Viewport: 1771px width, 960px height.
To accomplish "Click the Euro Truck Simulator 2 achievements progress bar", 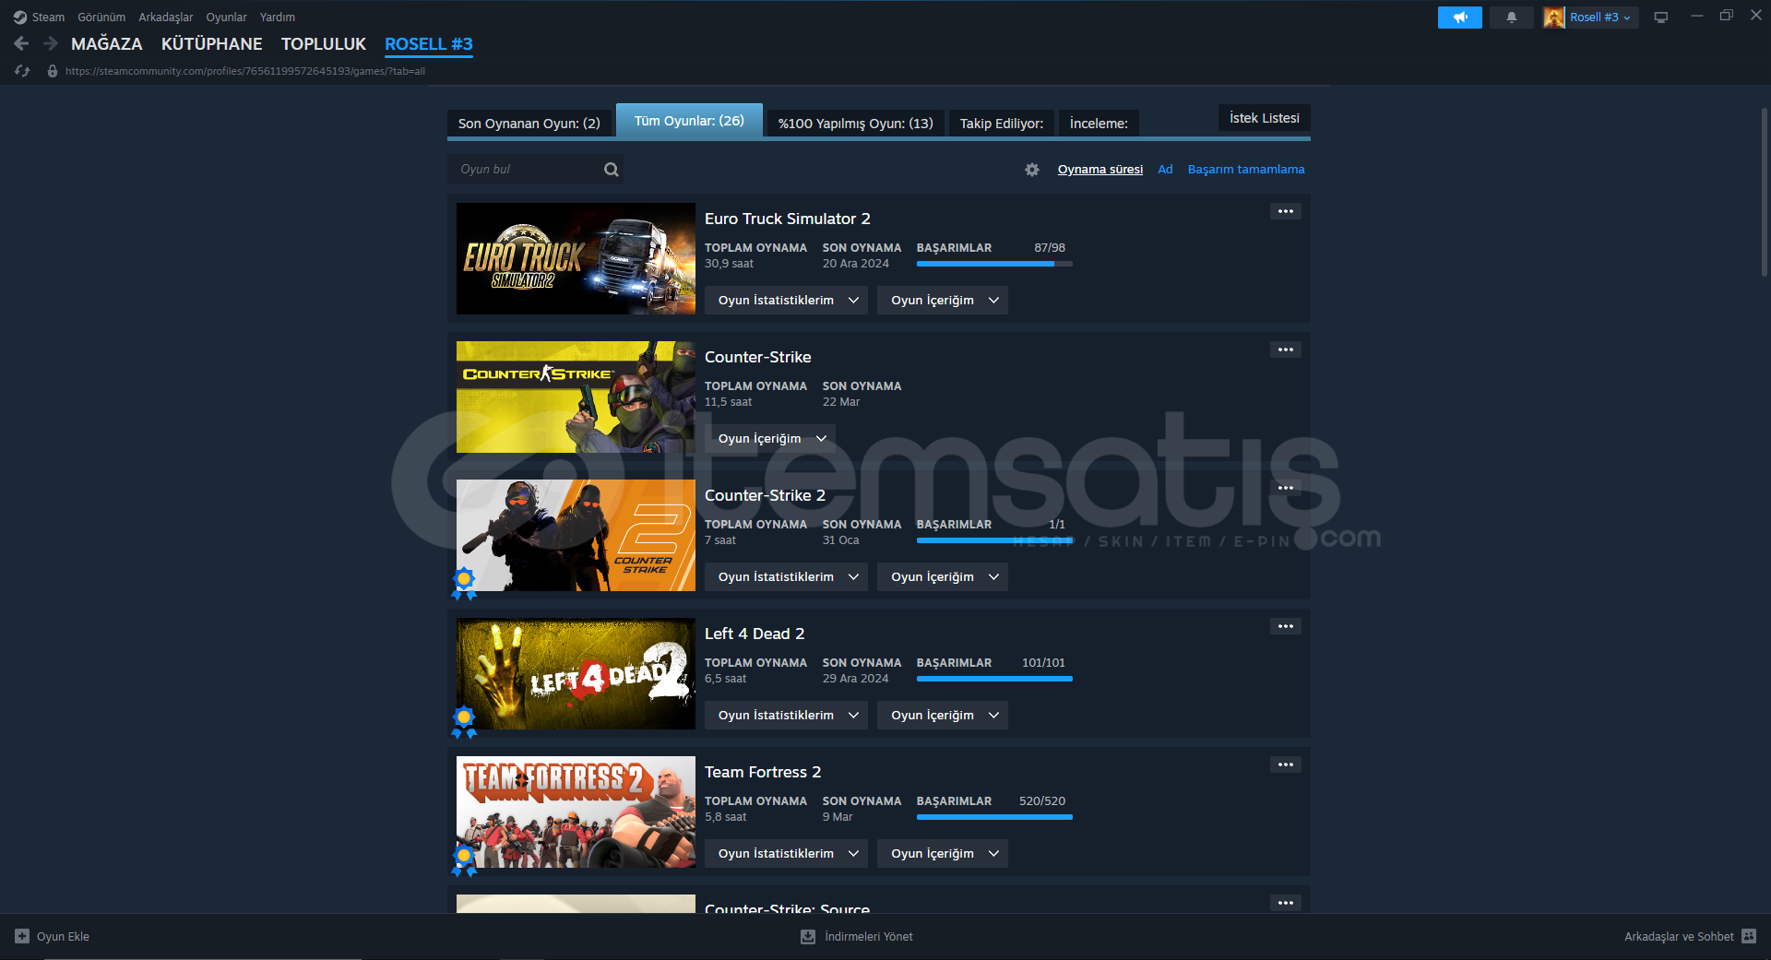I will pos(994,264).
